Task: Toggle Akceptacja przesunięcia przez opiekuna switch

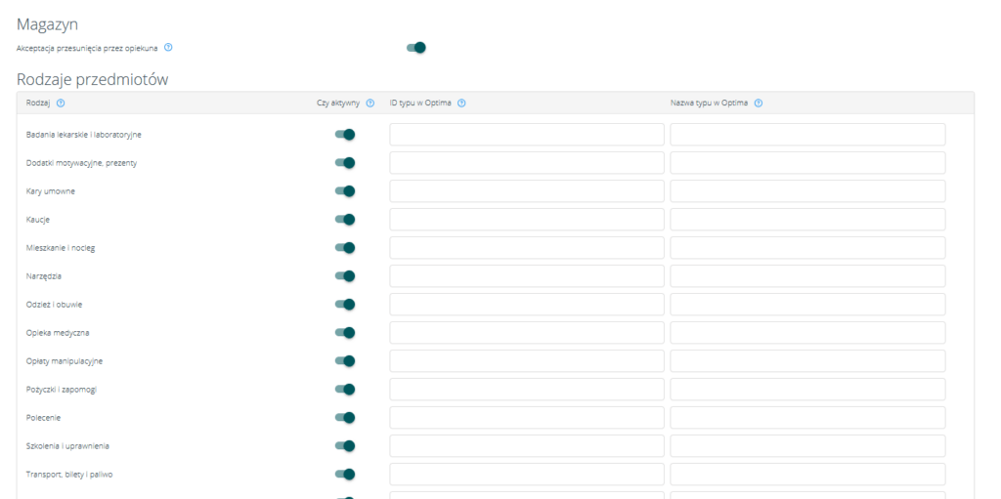Action: (x=415, y=47)
